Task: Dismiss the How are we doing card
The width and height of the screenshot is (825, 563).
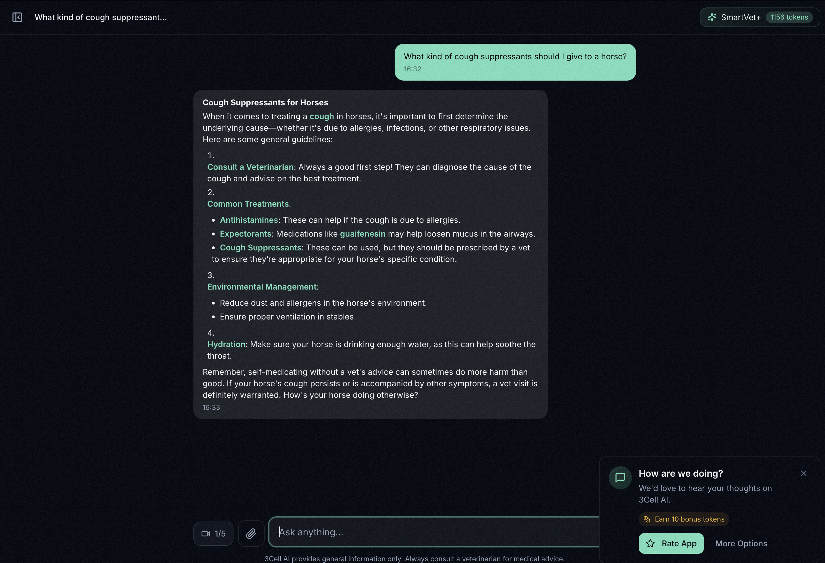Action: [803, 473]
